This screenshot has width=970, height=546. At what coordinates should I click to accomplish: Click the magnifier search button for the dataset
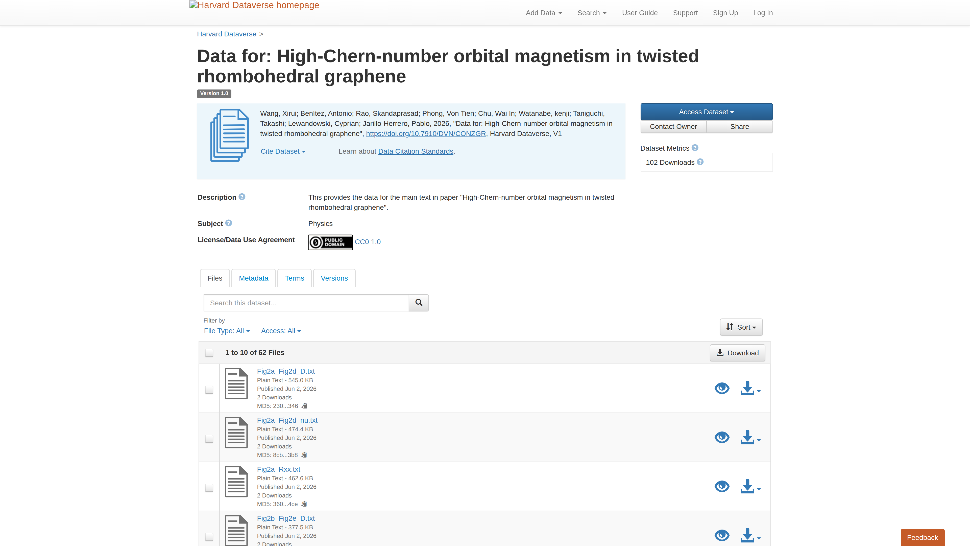pos(419,303)
